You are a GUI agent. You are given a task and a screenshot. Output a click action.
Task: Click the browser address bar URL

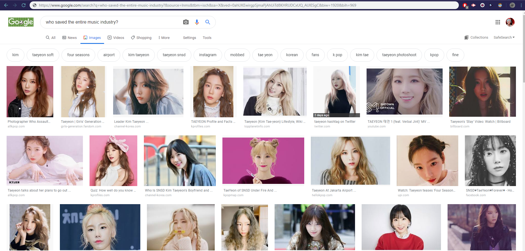pos(198,5)
